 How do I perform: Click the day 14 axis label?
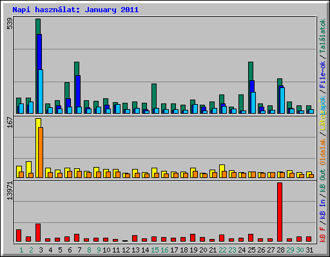pos(145,250)
